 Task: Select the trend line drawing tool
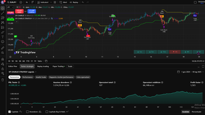pyautogui.click(x=2, y=13)
